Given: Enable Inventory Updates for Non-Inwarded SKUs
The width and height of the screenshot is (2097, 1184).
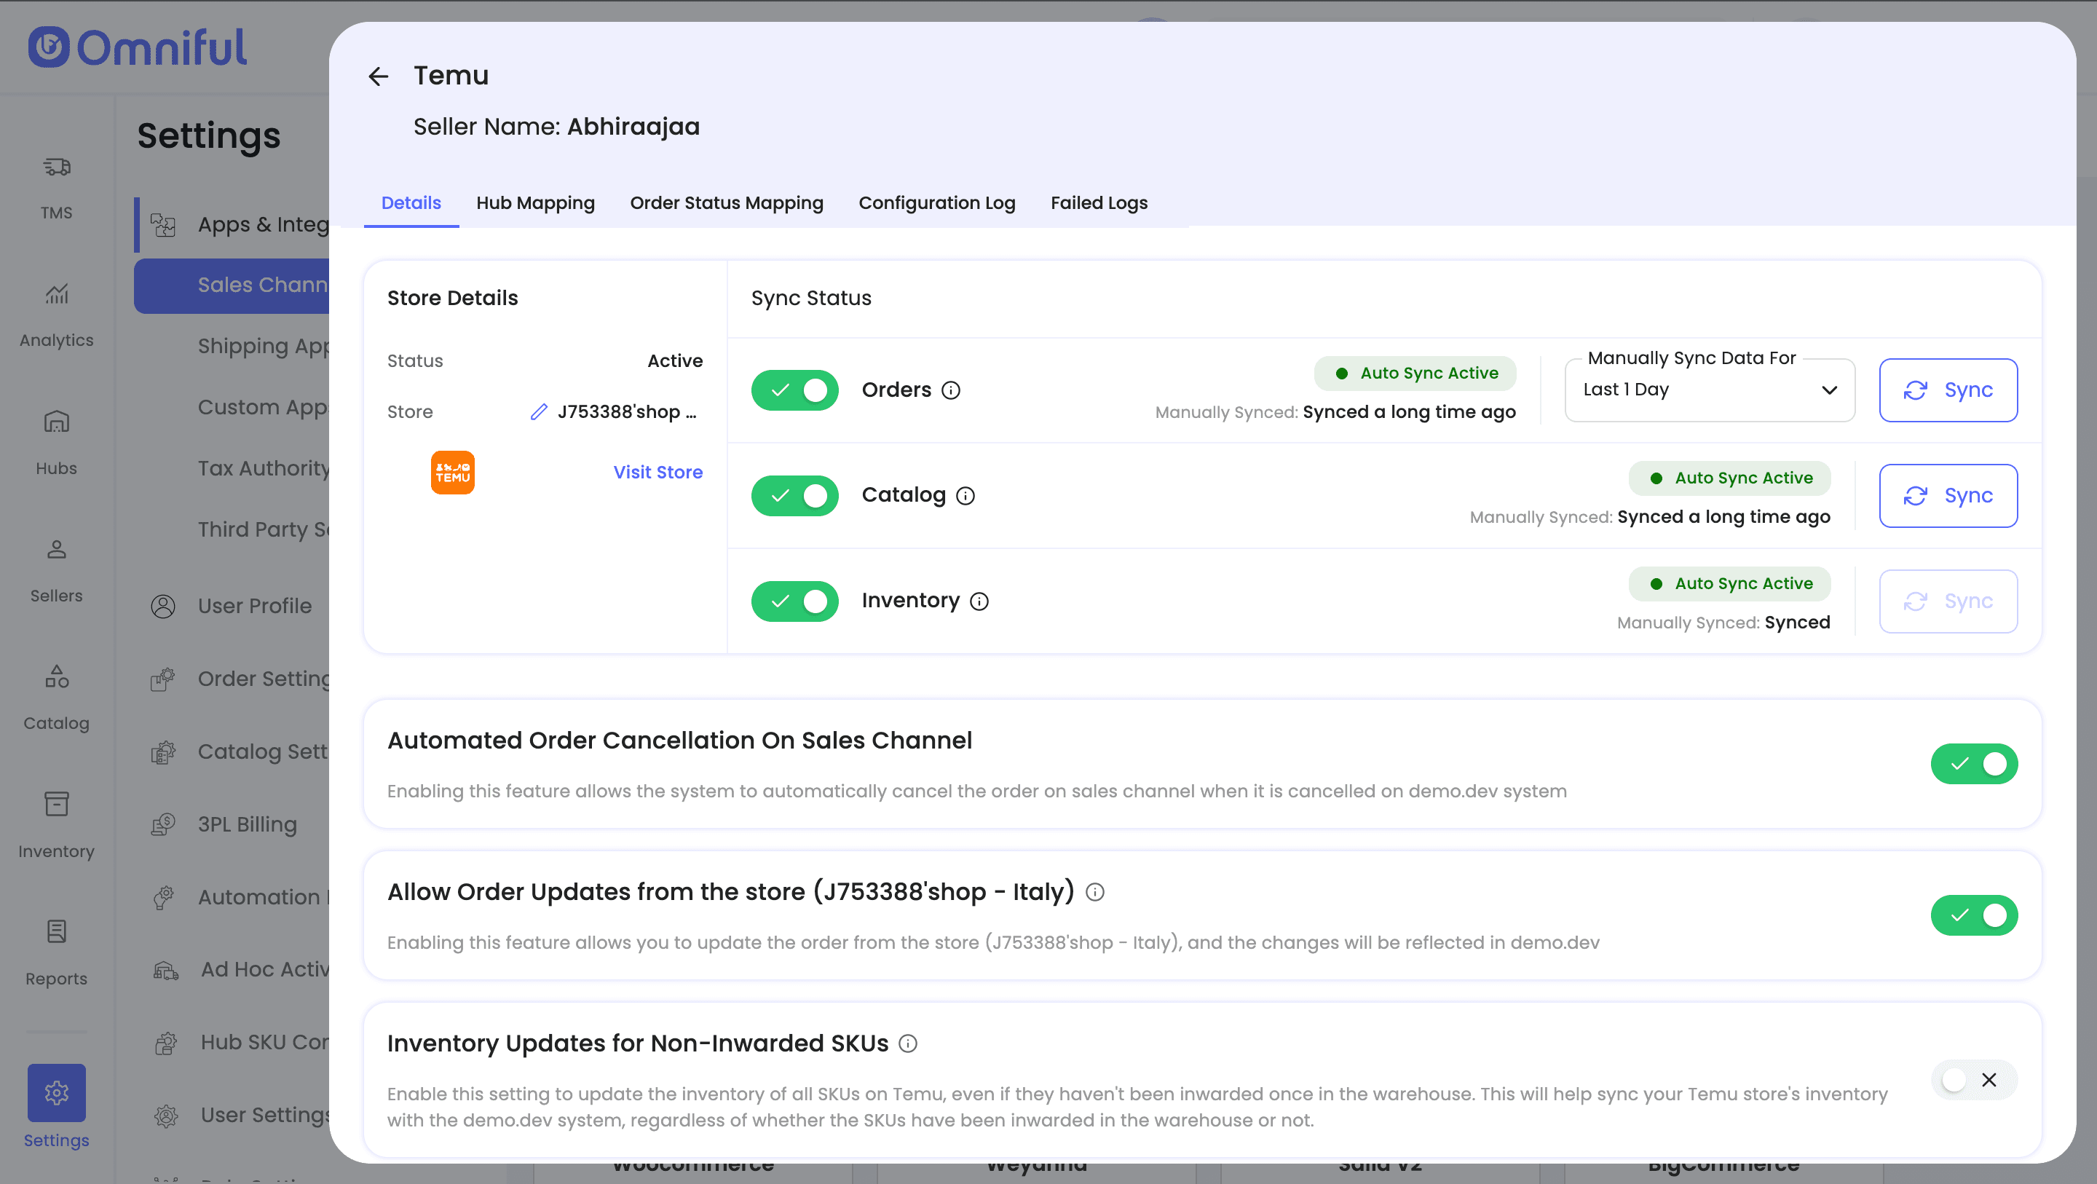Looking at the screenshot, I should coord(1973,1080).
